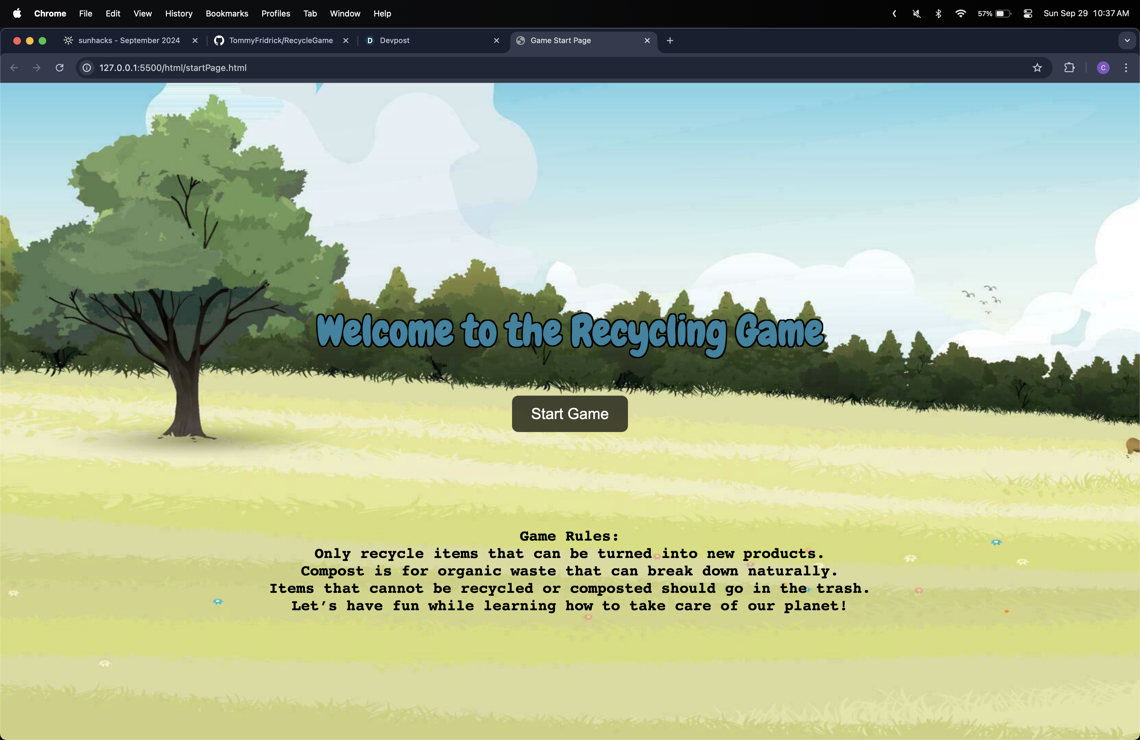Open macOS Control Center toggle icon
Image resolution: width=1140 pixels, height=740 pixels.
click(x=1028, y=13)
